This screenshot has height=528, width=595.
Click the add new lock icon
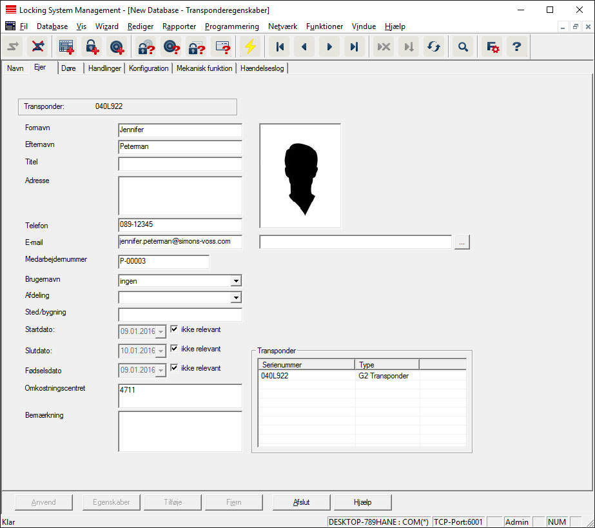(x=92, y=47)
